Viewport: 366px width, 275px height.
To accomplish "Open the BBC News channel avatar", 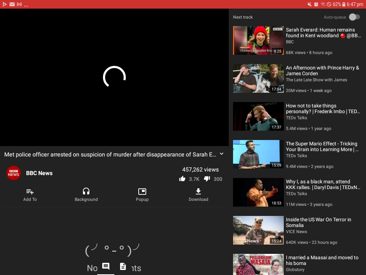I will [x=13, y=173].
